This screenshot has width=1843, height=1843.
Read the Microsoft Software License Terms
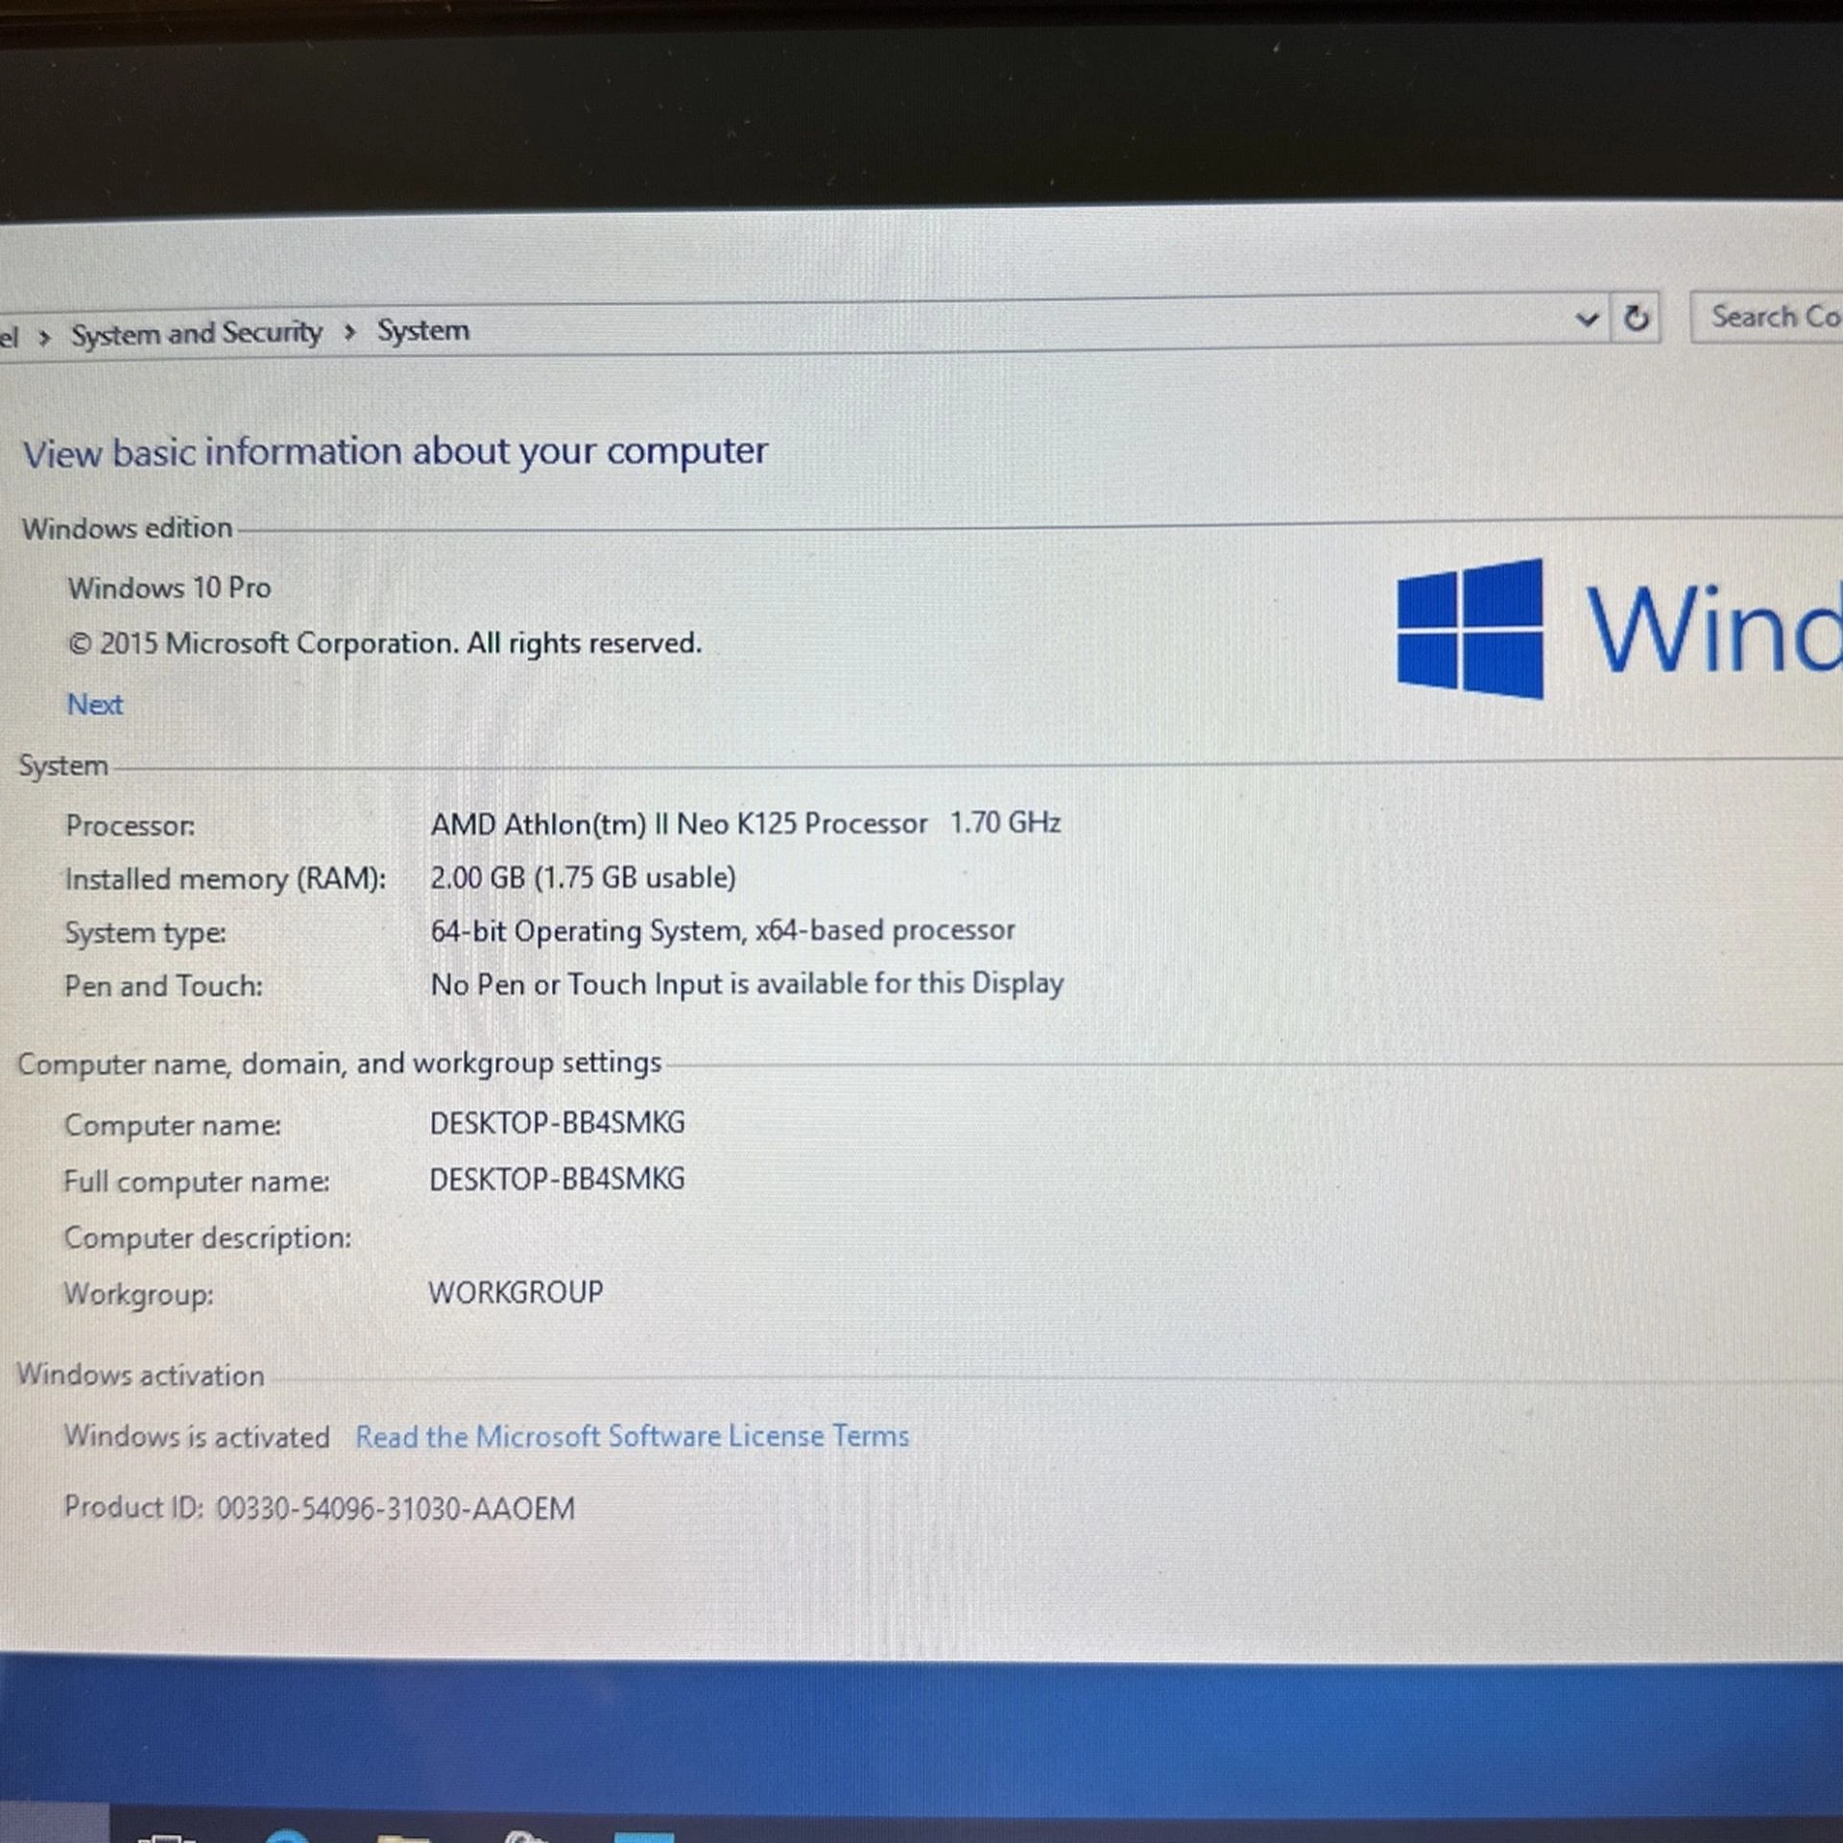632,1436
